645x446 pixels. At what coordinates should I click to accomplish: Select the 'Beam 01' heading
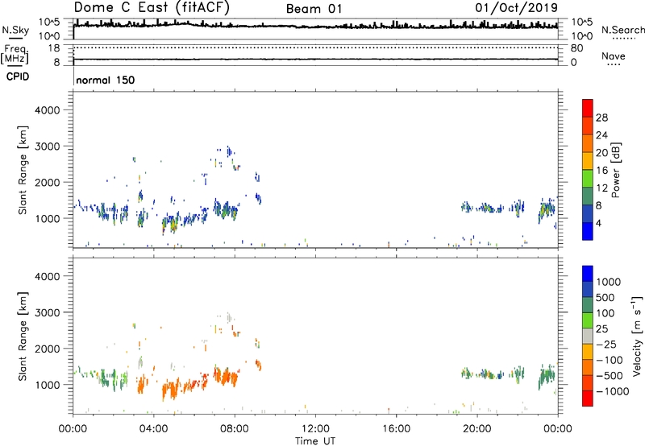point(314,9)
